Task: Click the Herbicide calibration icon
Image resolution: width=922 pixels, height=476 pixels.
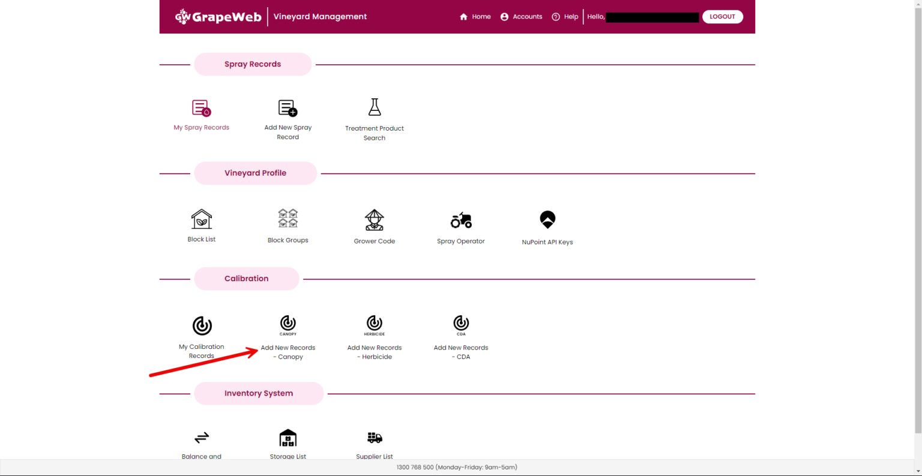Action: pyautogui.click(x=375, y=325)
